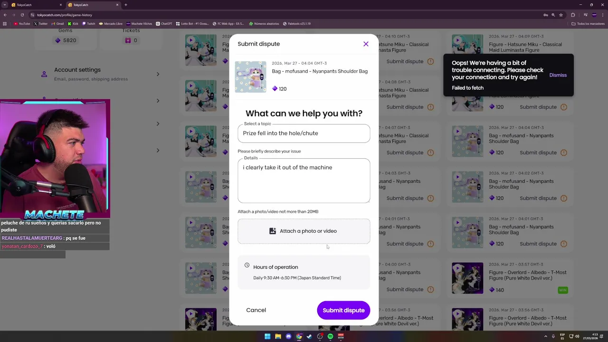Open the tab search dropdown arrow
Screen dimensions: 608x342
(x=4, y=5)
